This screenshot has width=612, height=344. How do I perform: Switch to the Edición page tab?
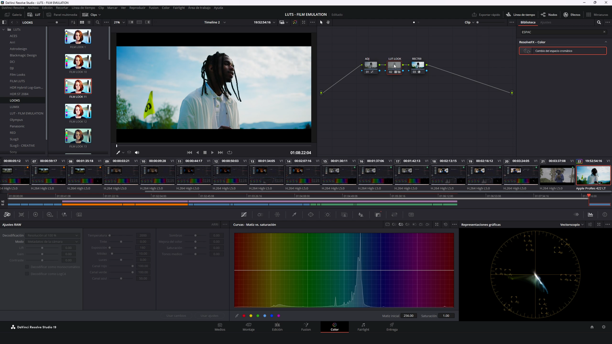[x=277, y=327]
